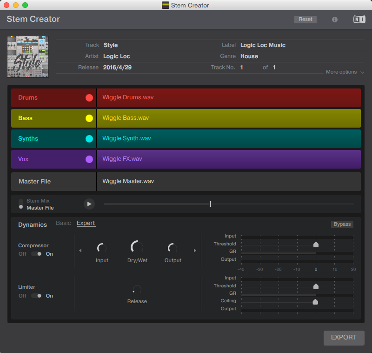The image size is (372, 353).
Task: Edit the Genre field House
Action: click(x=249, y=56)
